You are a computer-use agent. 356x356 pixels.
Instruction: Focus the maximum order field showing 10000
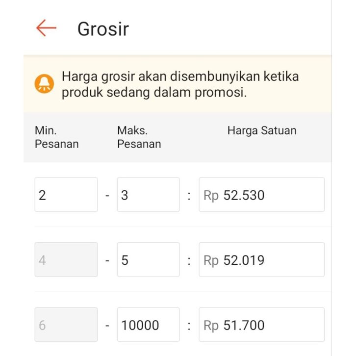(148, 325)
